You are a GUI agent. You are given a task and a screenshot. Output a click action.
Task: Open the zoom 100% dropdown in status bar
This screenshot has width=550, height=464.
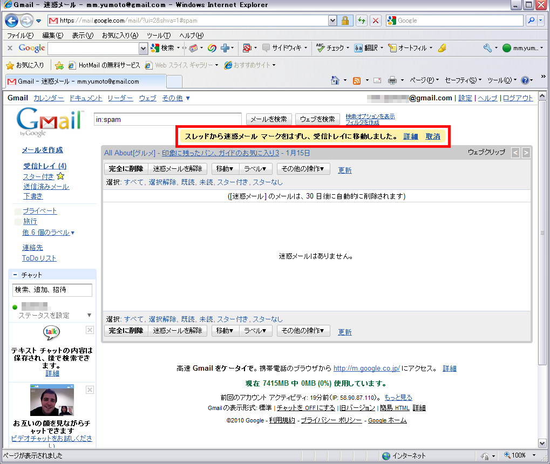[534, 455]
